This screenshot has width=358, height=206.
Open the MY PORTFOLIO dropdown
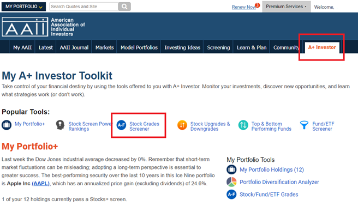(x=24, y=7)
